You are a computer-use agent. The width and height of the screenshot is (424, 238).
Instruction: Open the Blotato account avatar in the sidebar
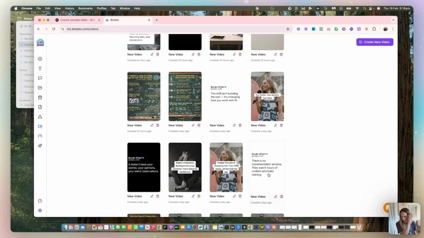pos(40,43)
